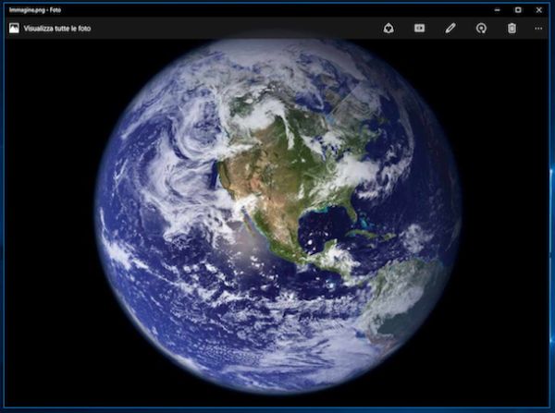This screenshot has width=555, height=413.
Task: Click empty toolbar space left of Share icon
Action: [277, 29]
